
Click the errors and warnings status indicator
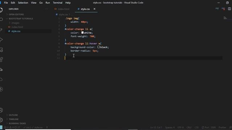pos(12,127)
